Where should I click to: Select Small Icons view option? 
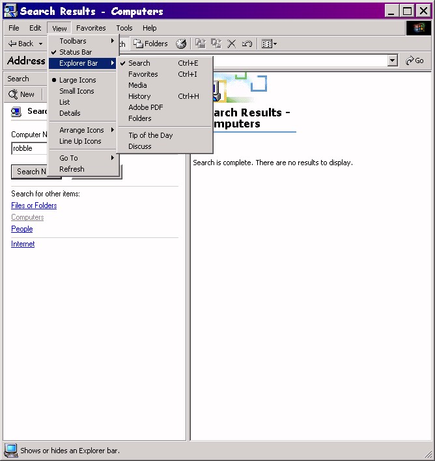click(x=83, y=91)
